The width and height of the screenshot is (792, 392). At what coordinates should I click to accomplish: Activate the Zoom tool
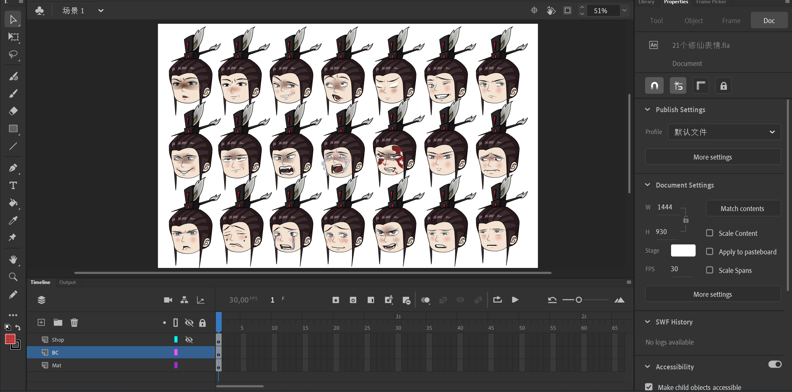tap(13, 277)
